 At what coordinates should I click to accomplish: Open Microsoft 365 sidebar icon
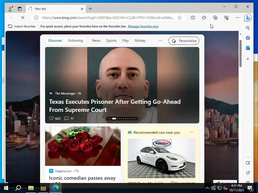tap(248, 38)
